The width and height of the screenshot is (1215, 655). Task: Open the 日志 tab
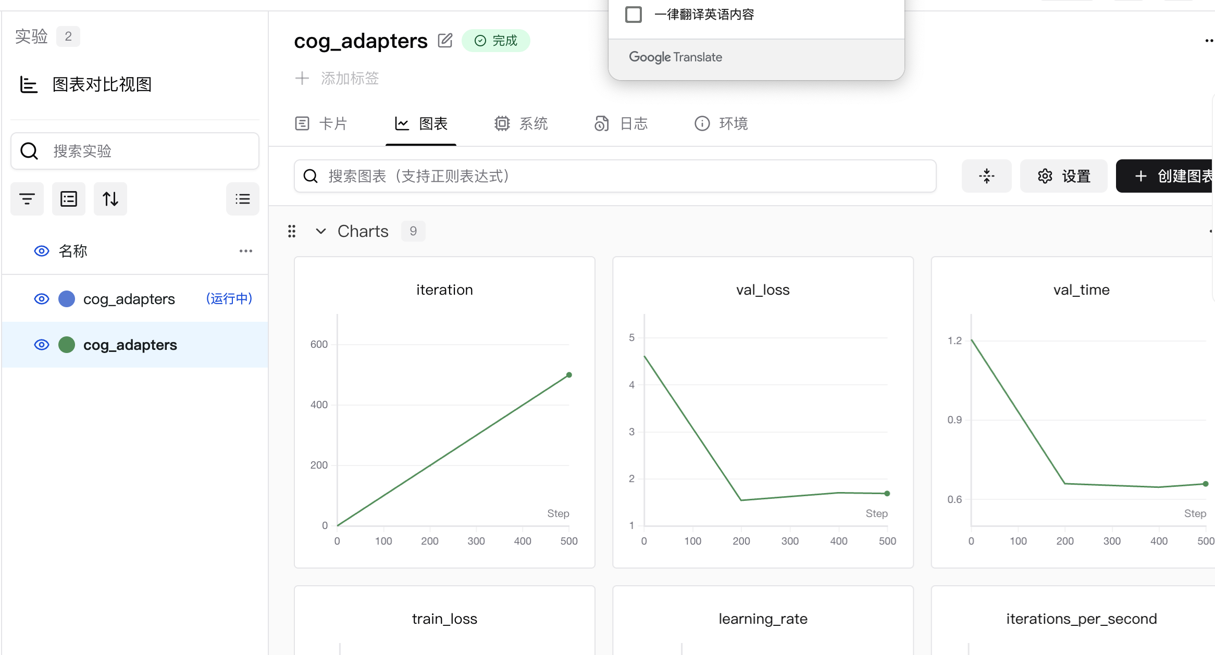click(621, 123)
